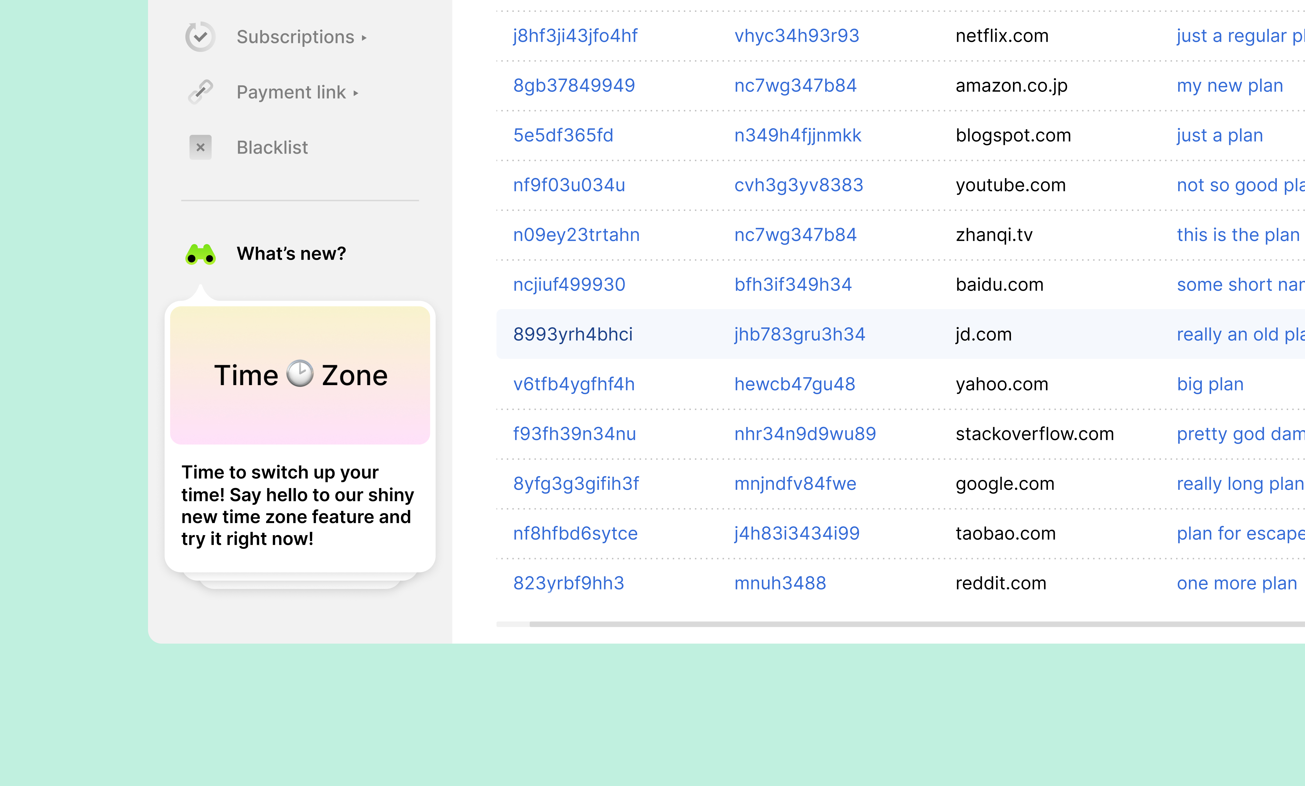Open link vhyc34h93r93
The height and width of the screenshot is (786, 1305).
796,35
